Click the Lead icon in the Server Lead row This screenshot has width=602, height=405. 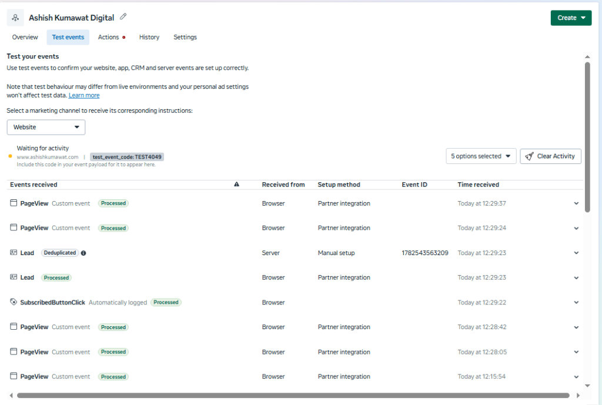click(14, 252)
